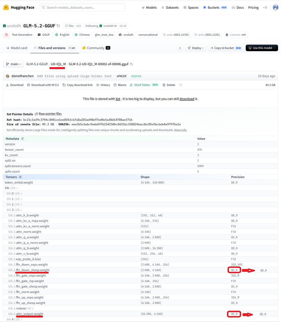Click the Metadata section list icon
This screenshot has height=322, width=281.
(23, 139)
